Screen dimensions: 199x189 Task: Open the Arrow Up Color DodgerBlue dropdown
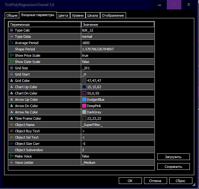point(118,100)
